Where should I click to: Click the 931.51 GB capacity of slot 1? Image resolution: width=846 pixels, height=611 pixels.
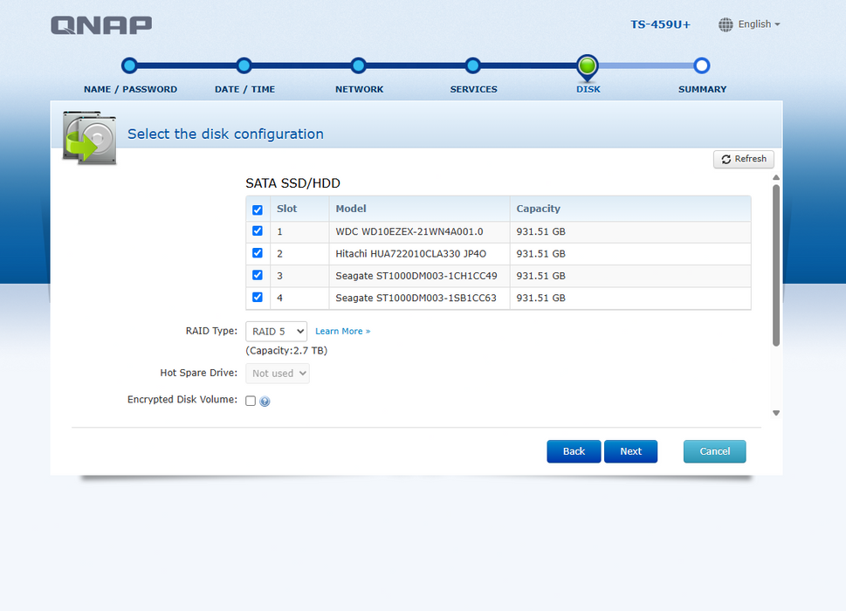point(540,232)
